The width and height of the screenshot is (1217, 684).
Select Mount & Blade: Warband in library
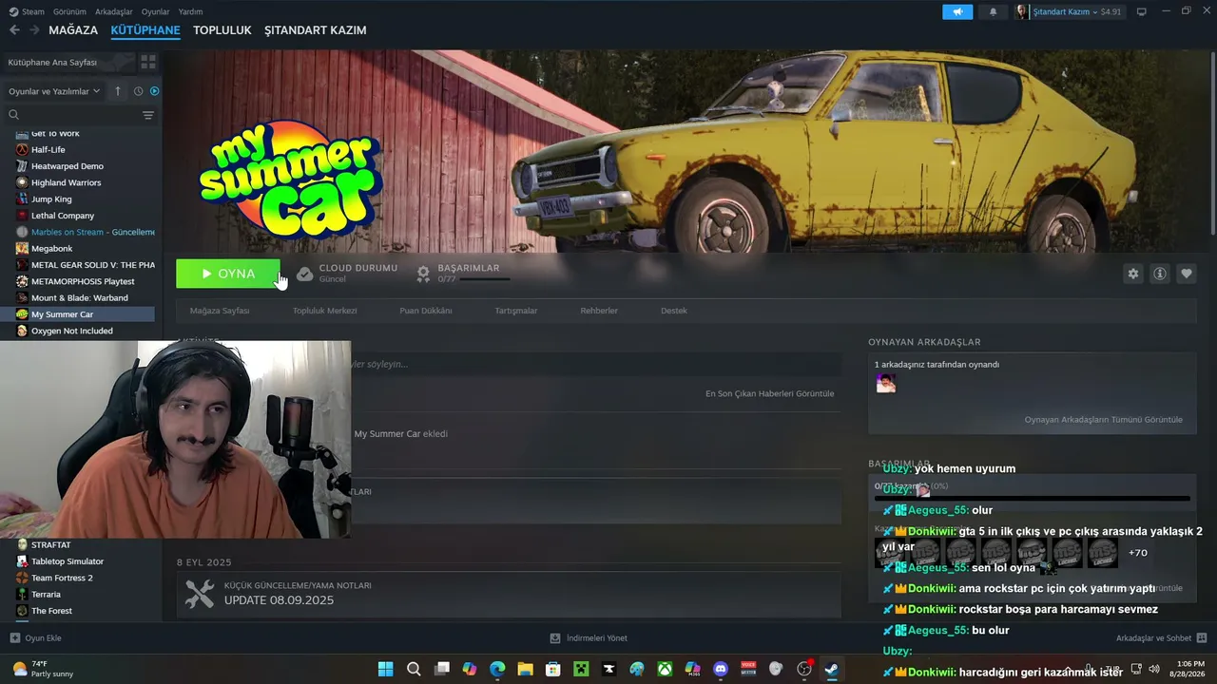pyautogui.click(x=81, y=298)
